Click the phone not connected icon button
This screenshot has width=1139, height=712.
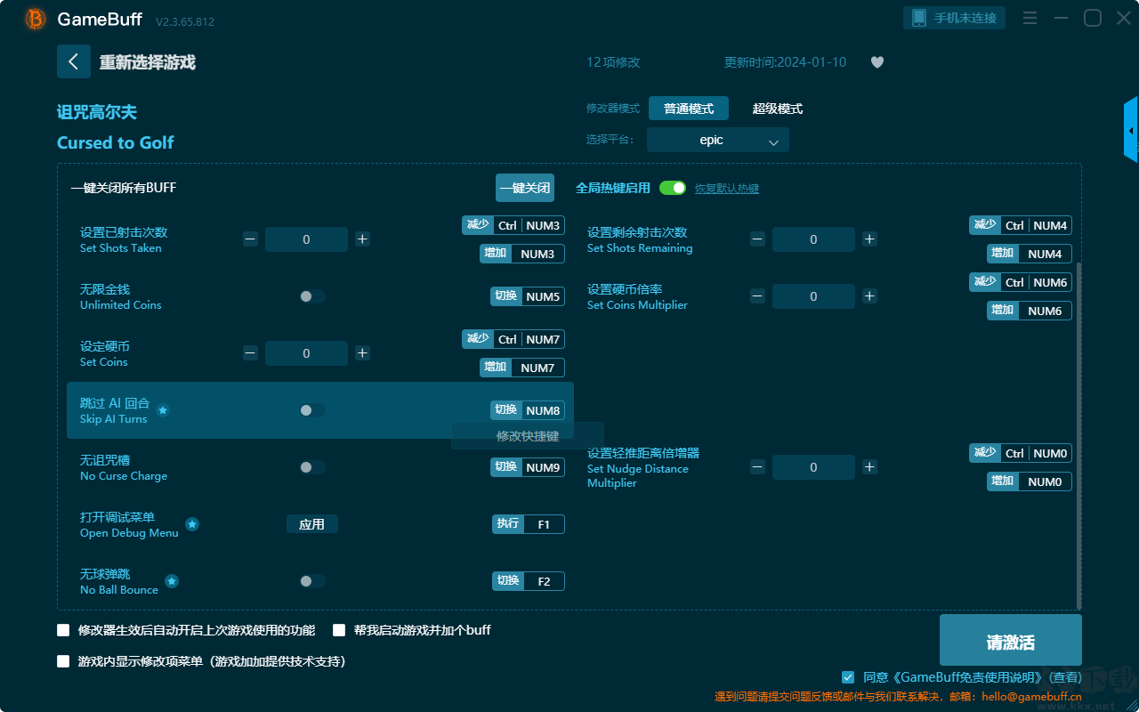pos(955,18)
